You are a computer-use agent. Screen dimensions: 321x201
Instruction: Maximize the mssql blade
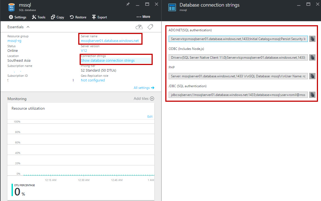click(147, 4)
